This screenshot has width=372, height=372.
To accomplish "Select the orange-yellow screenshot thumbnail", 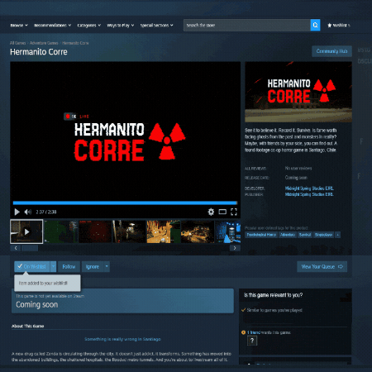I will click(164, 231).
